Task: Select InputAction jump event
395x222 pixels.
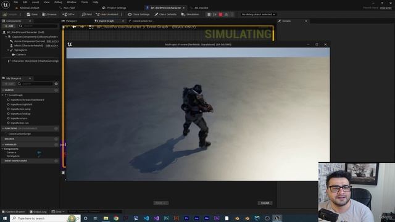Action: coord(20,109)
